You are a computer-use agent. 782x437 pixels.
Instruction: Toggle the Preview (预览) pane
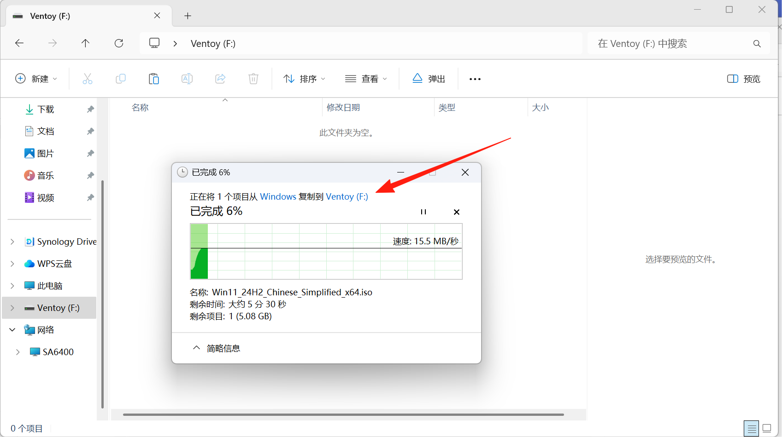[743, 79]
